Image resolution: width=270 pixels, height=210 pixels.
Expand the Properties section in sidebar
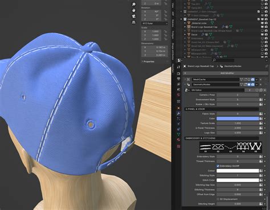148,61
